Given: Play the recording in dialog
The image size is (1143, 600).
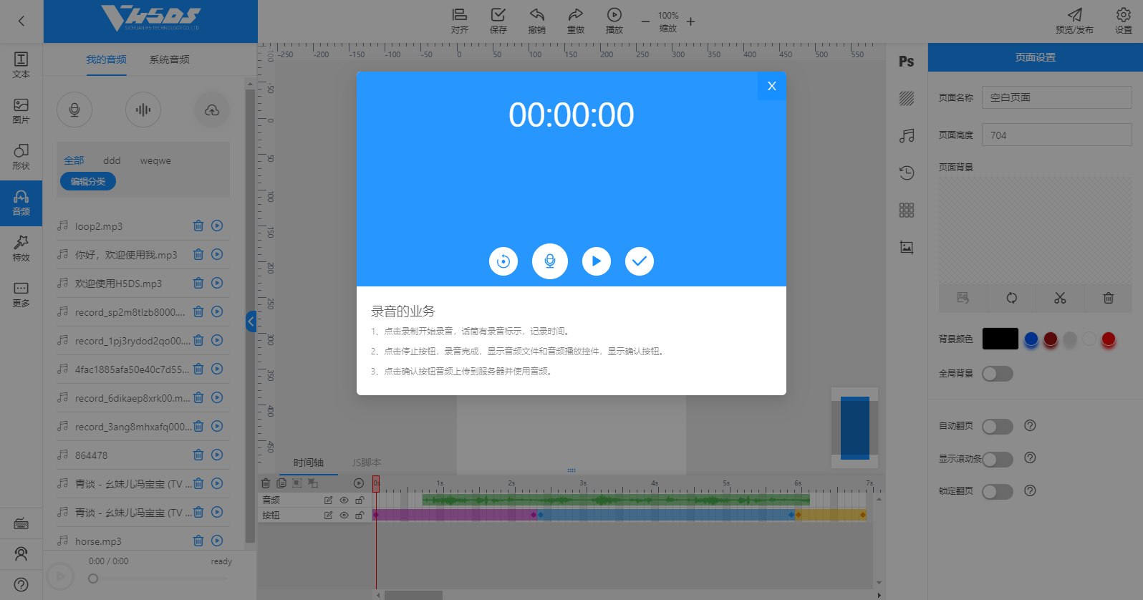Looking at the screenshot, I should click(597, 261).
